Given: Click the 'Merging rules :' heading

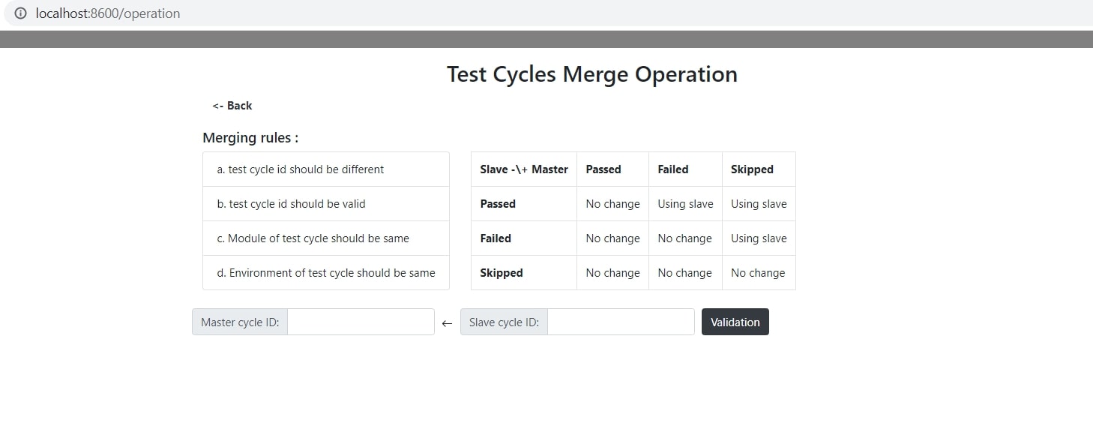Looking at the screenshot, I should (x=250, y=137).
